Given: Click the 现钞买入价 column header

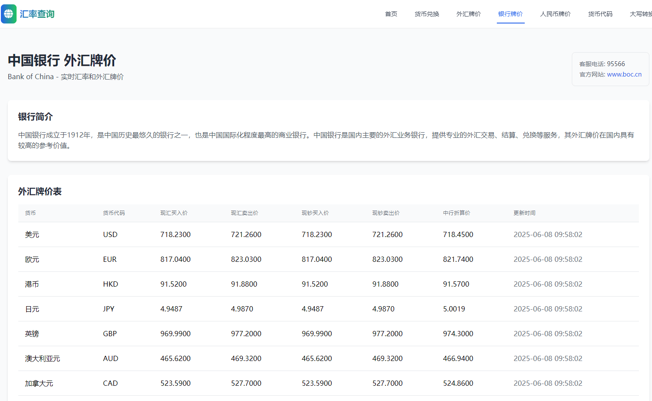Looking at the screenshot, I should tap(315, 213).
